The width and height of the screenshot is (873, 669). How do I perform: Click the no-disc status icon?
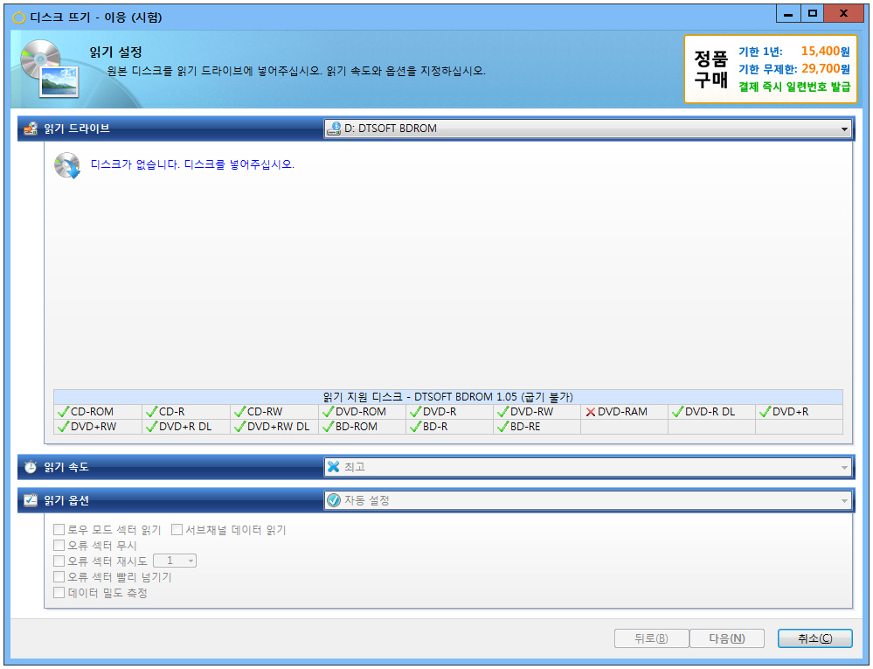point(67,165)
